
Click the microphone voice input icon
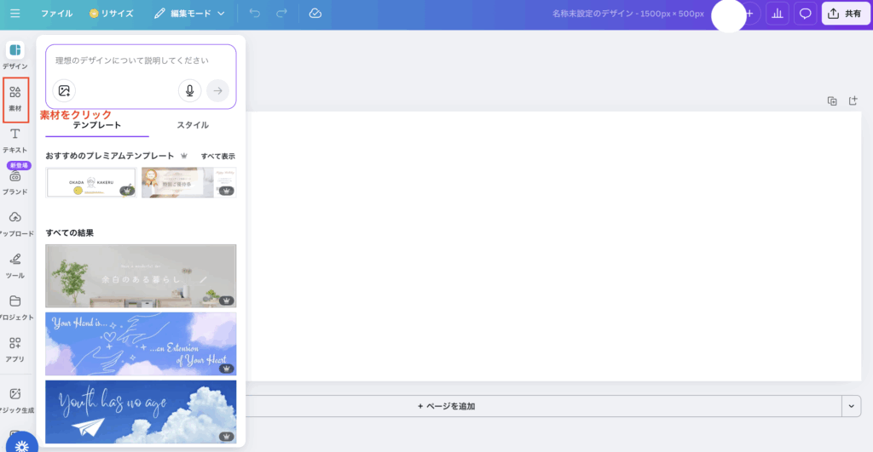[x=189, y=90]
